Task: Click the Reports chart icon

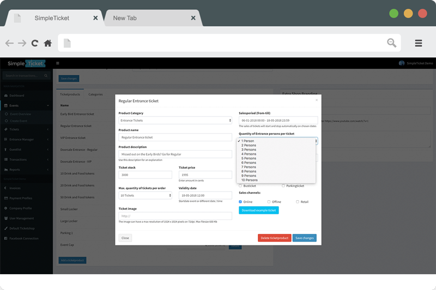Action: [x=6, y=170]
